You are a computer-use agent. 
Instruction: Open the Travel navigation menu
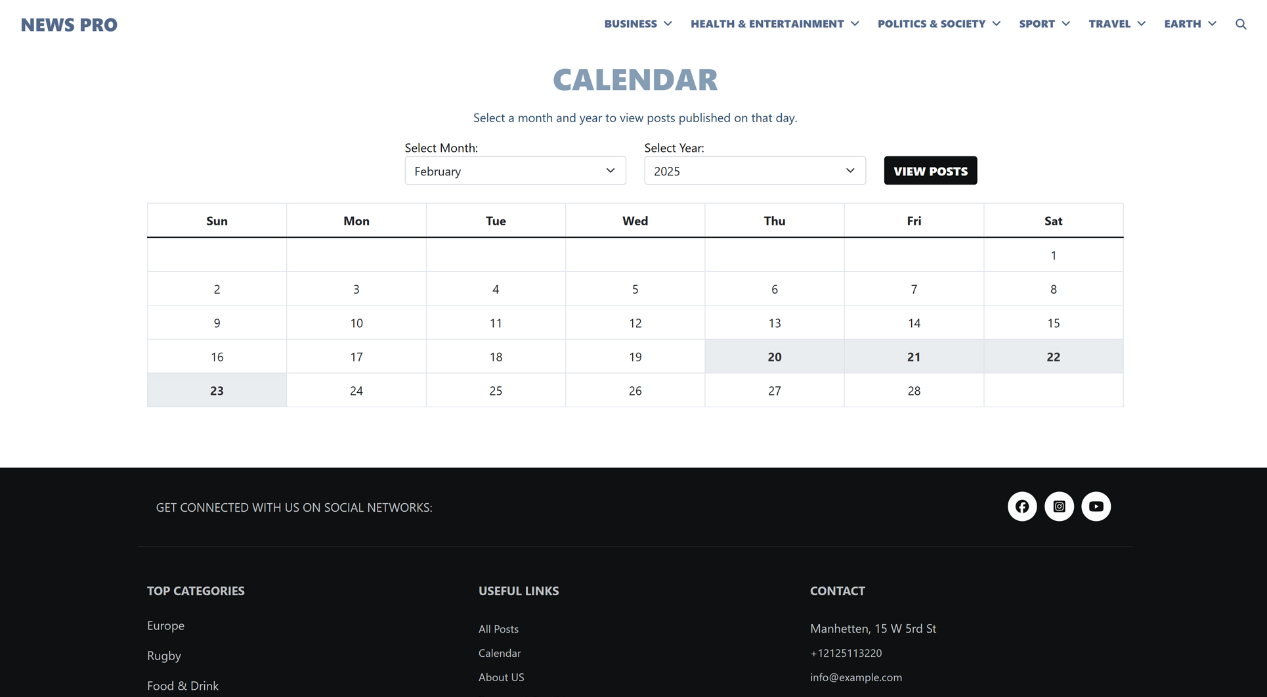click(x=1116, y=24)
